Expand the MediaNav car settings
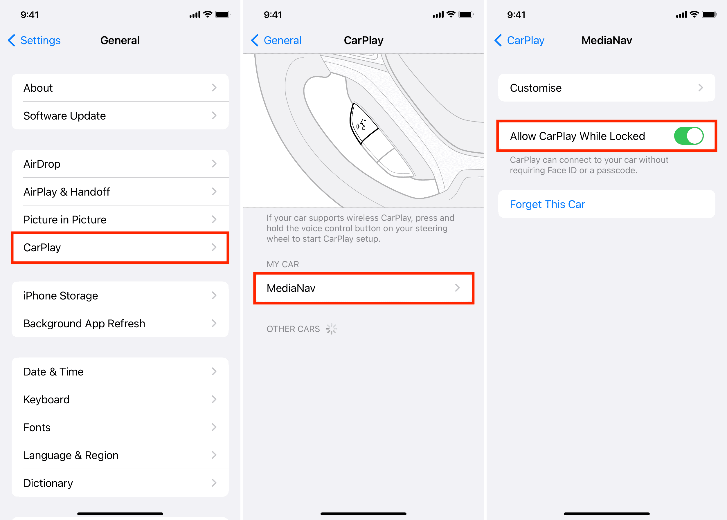The height and width of the screenshot is (520, 727). [363, 288]
